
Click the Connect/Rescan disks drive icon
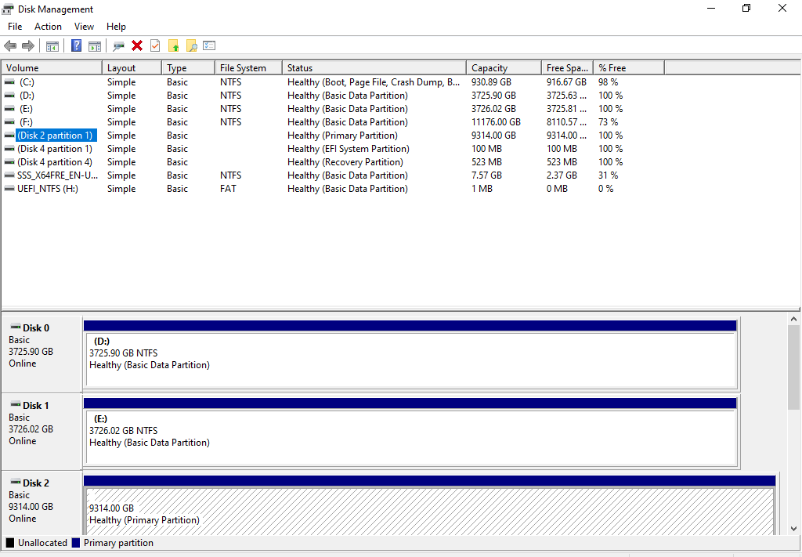(x=119, y=46)
